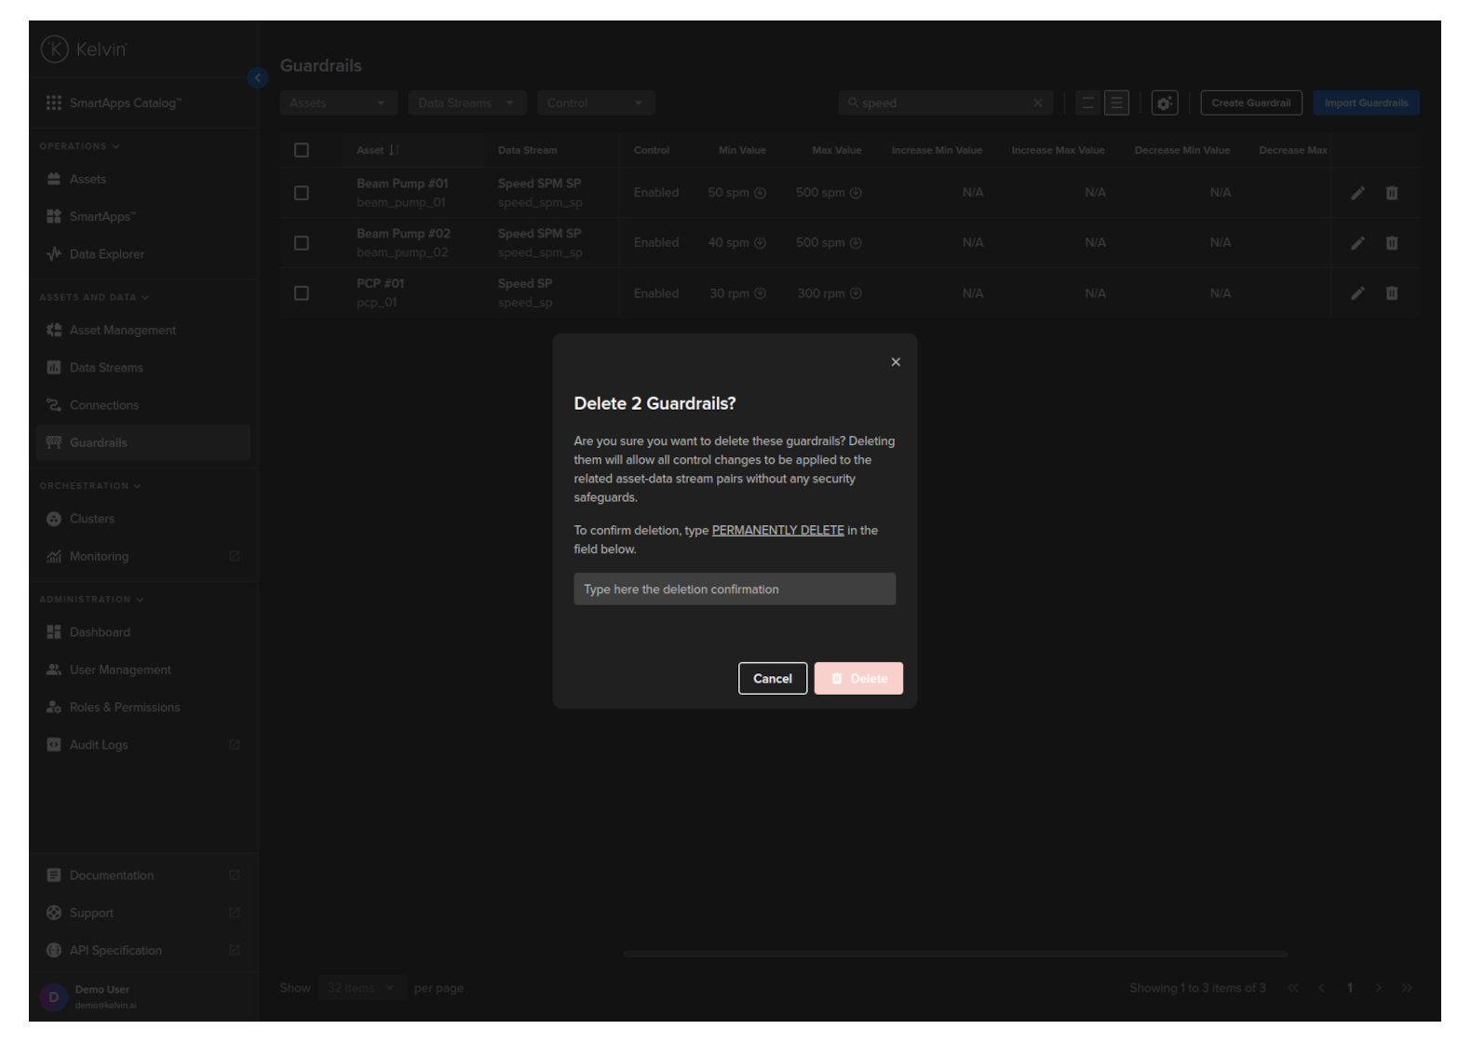The width and height of the screenshot is (1471, 1043).
Task: Click the Import Guardrails button
Action: 1366,103
